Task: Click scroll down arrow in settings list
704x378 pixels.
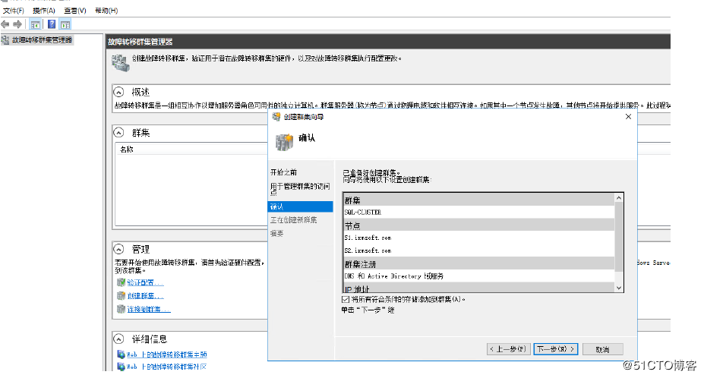Action: (x=619, y=288)
